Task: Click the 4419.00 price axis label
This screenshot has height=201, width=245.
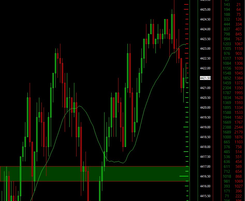Action: [205, 127]
